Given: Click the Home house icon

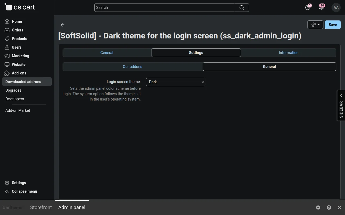Looking at the screenshot, I should click(7, 21).
